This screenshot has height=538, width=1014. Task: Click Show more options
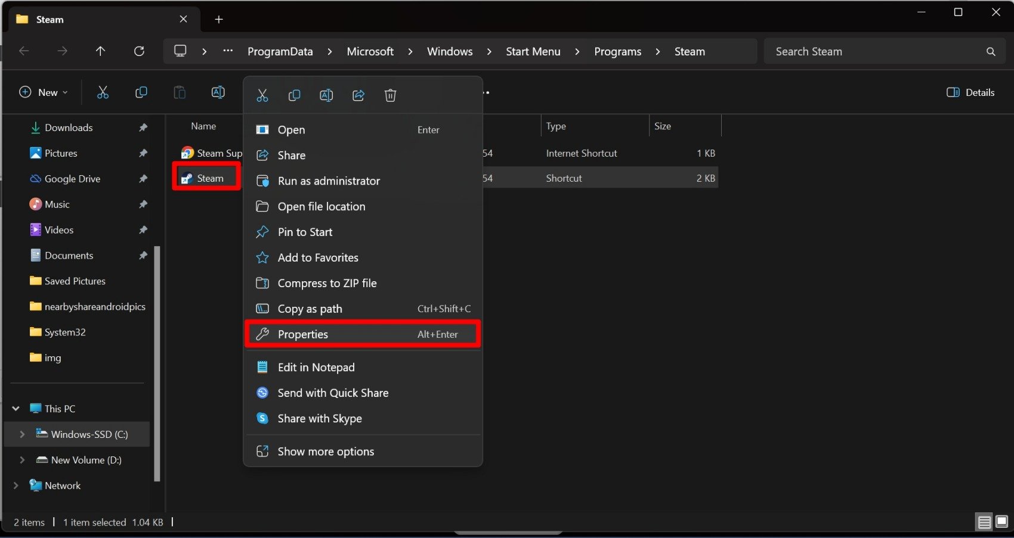coord(326,452)
